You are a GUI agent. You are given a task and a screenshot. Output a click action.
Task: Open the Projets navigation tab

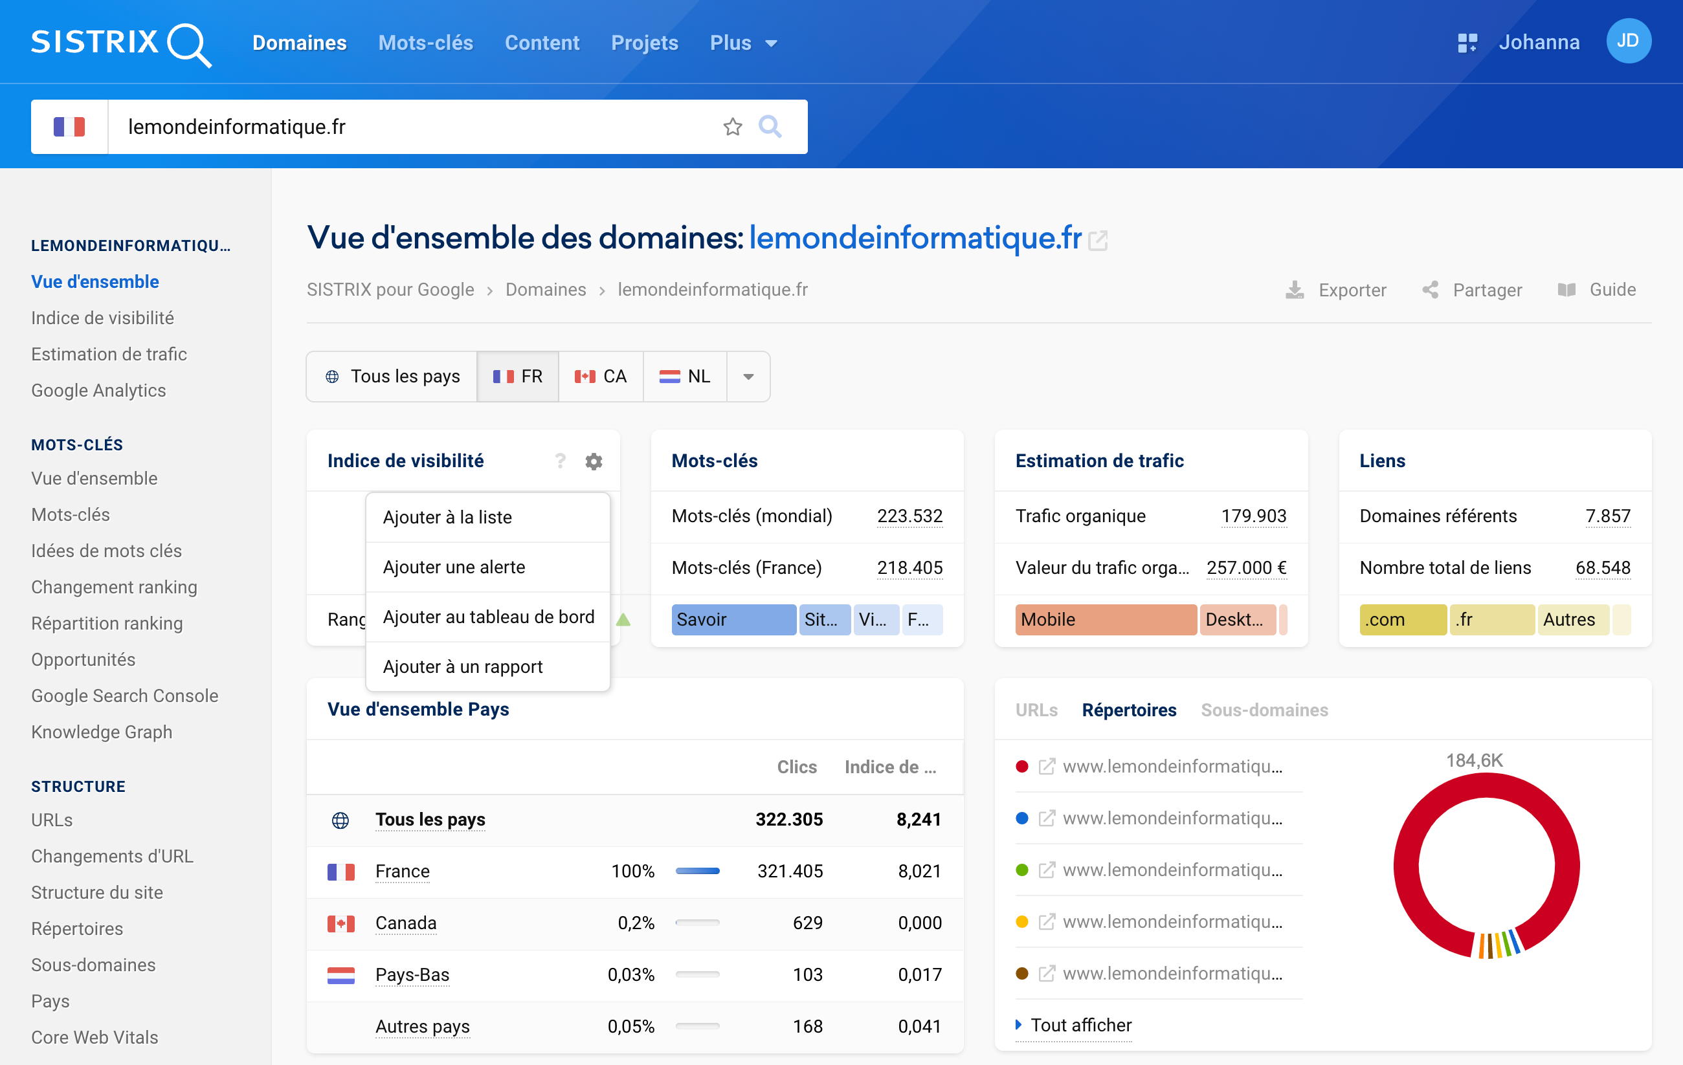coord(645,43)
